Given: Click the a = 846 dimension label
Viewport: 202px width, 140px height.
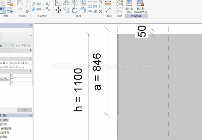Looking at the screenshot, I should click(x=97, y=71).
